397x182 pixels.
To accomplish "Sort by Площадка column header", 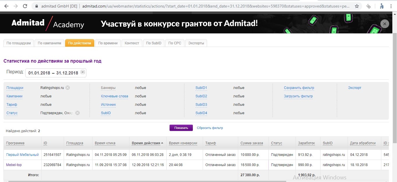I will (75, 143).
